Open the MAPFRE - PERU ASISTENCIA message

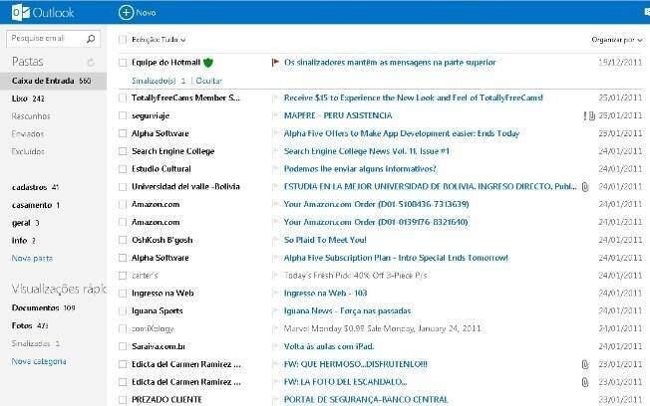[338, 115]
